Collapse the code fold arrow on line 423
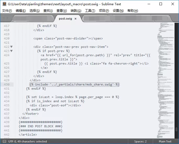The image size is (179, 144). pyautogui.click(x=11, y=51)
